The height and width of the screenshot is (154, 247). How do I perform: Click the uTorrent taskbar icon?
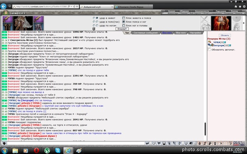pyautogui.click(x=47, y=151)
